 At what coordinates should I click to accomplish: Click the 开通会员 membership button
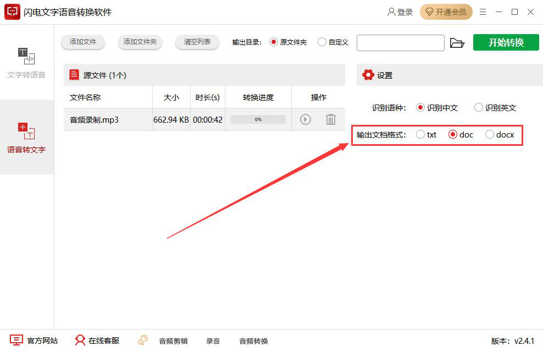click(446, 12)
